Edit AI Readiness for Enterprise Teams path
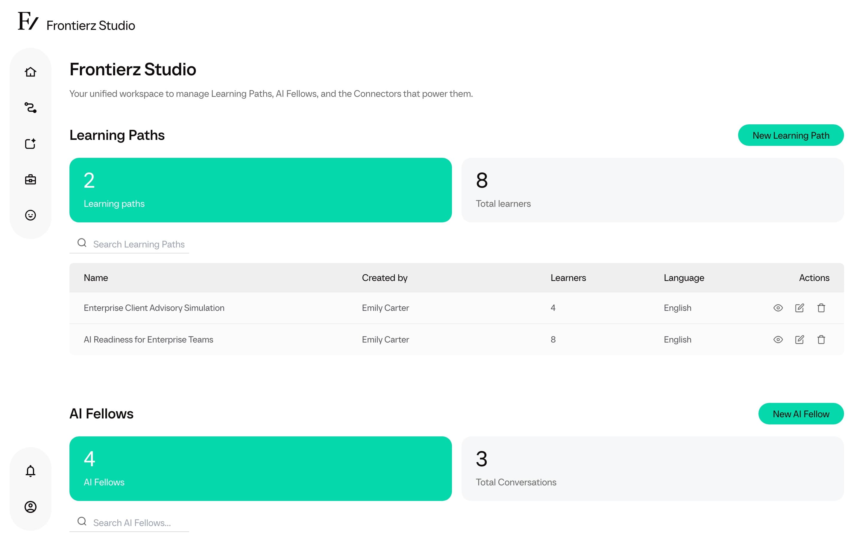 799,340
